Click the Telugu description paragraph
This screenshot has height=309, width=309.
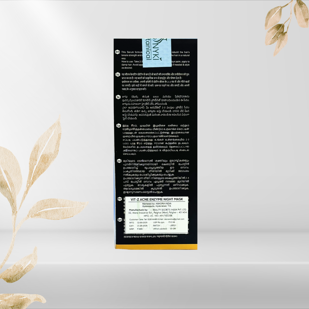tap(156, 107)
